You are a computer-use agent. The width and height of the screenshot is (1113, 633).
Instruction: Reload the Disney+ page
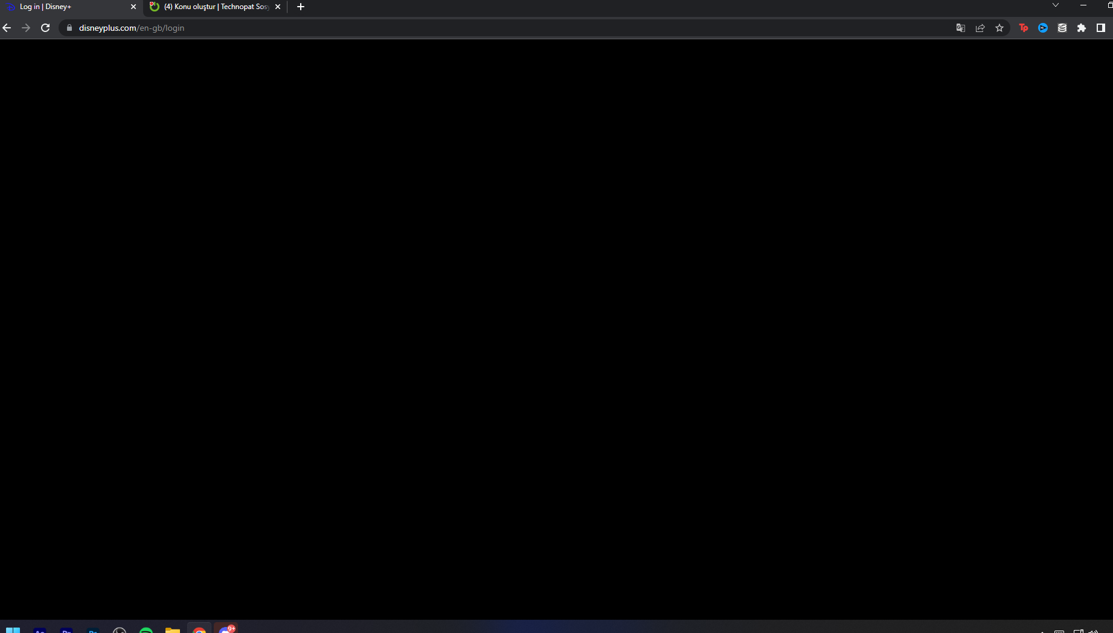click(x=45, y=27)
